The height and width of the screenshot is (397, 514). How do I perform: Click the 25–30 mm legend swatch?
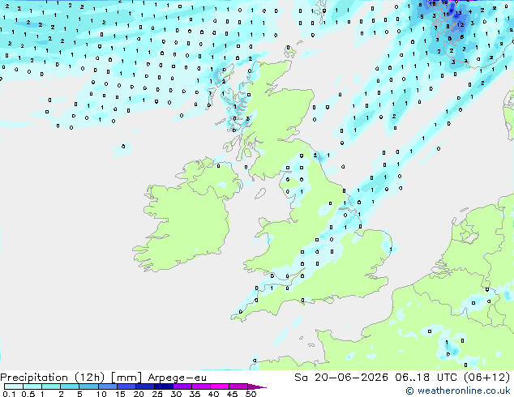point(163,386)
